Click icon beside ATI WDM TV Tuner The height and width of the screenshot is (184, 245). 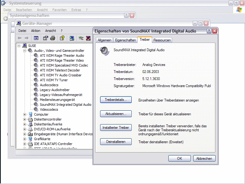(x=36, y=80)
